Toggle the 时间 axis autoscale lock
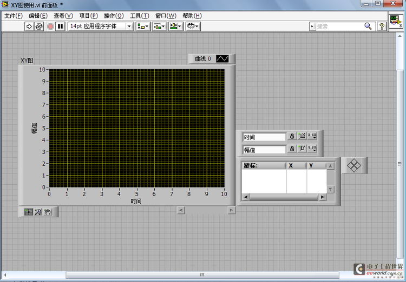The image size is (406, 282). 292,136
